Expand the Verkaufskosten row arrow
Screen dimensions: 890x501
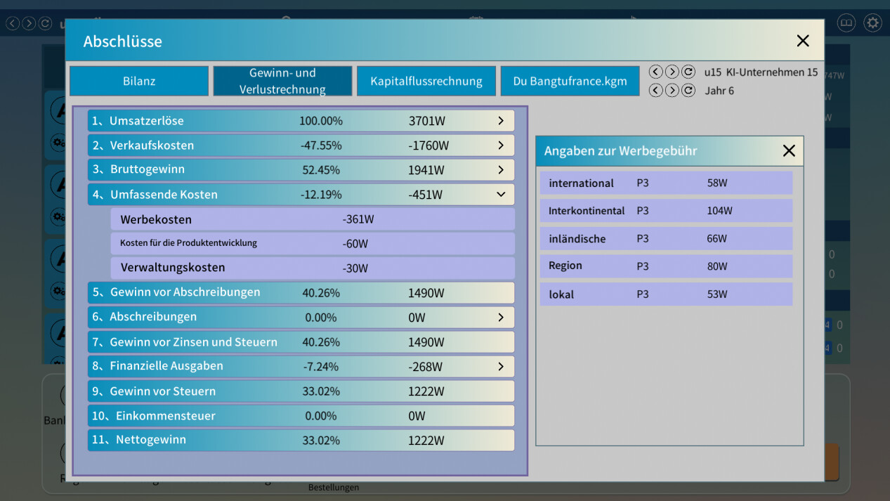click(501, 145)
